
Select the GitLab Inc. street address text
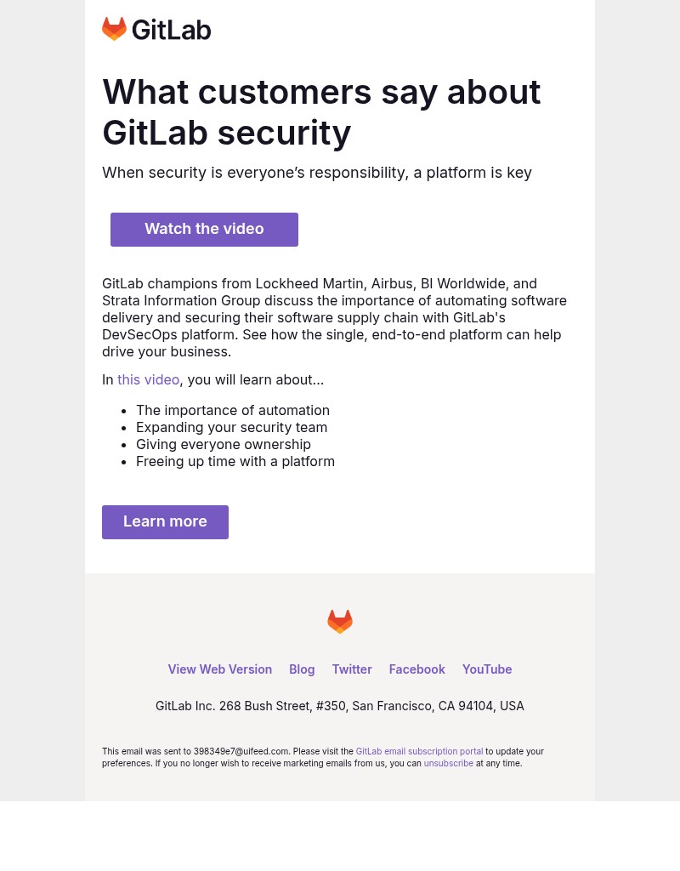tap(340, 705)
